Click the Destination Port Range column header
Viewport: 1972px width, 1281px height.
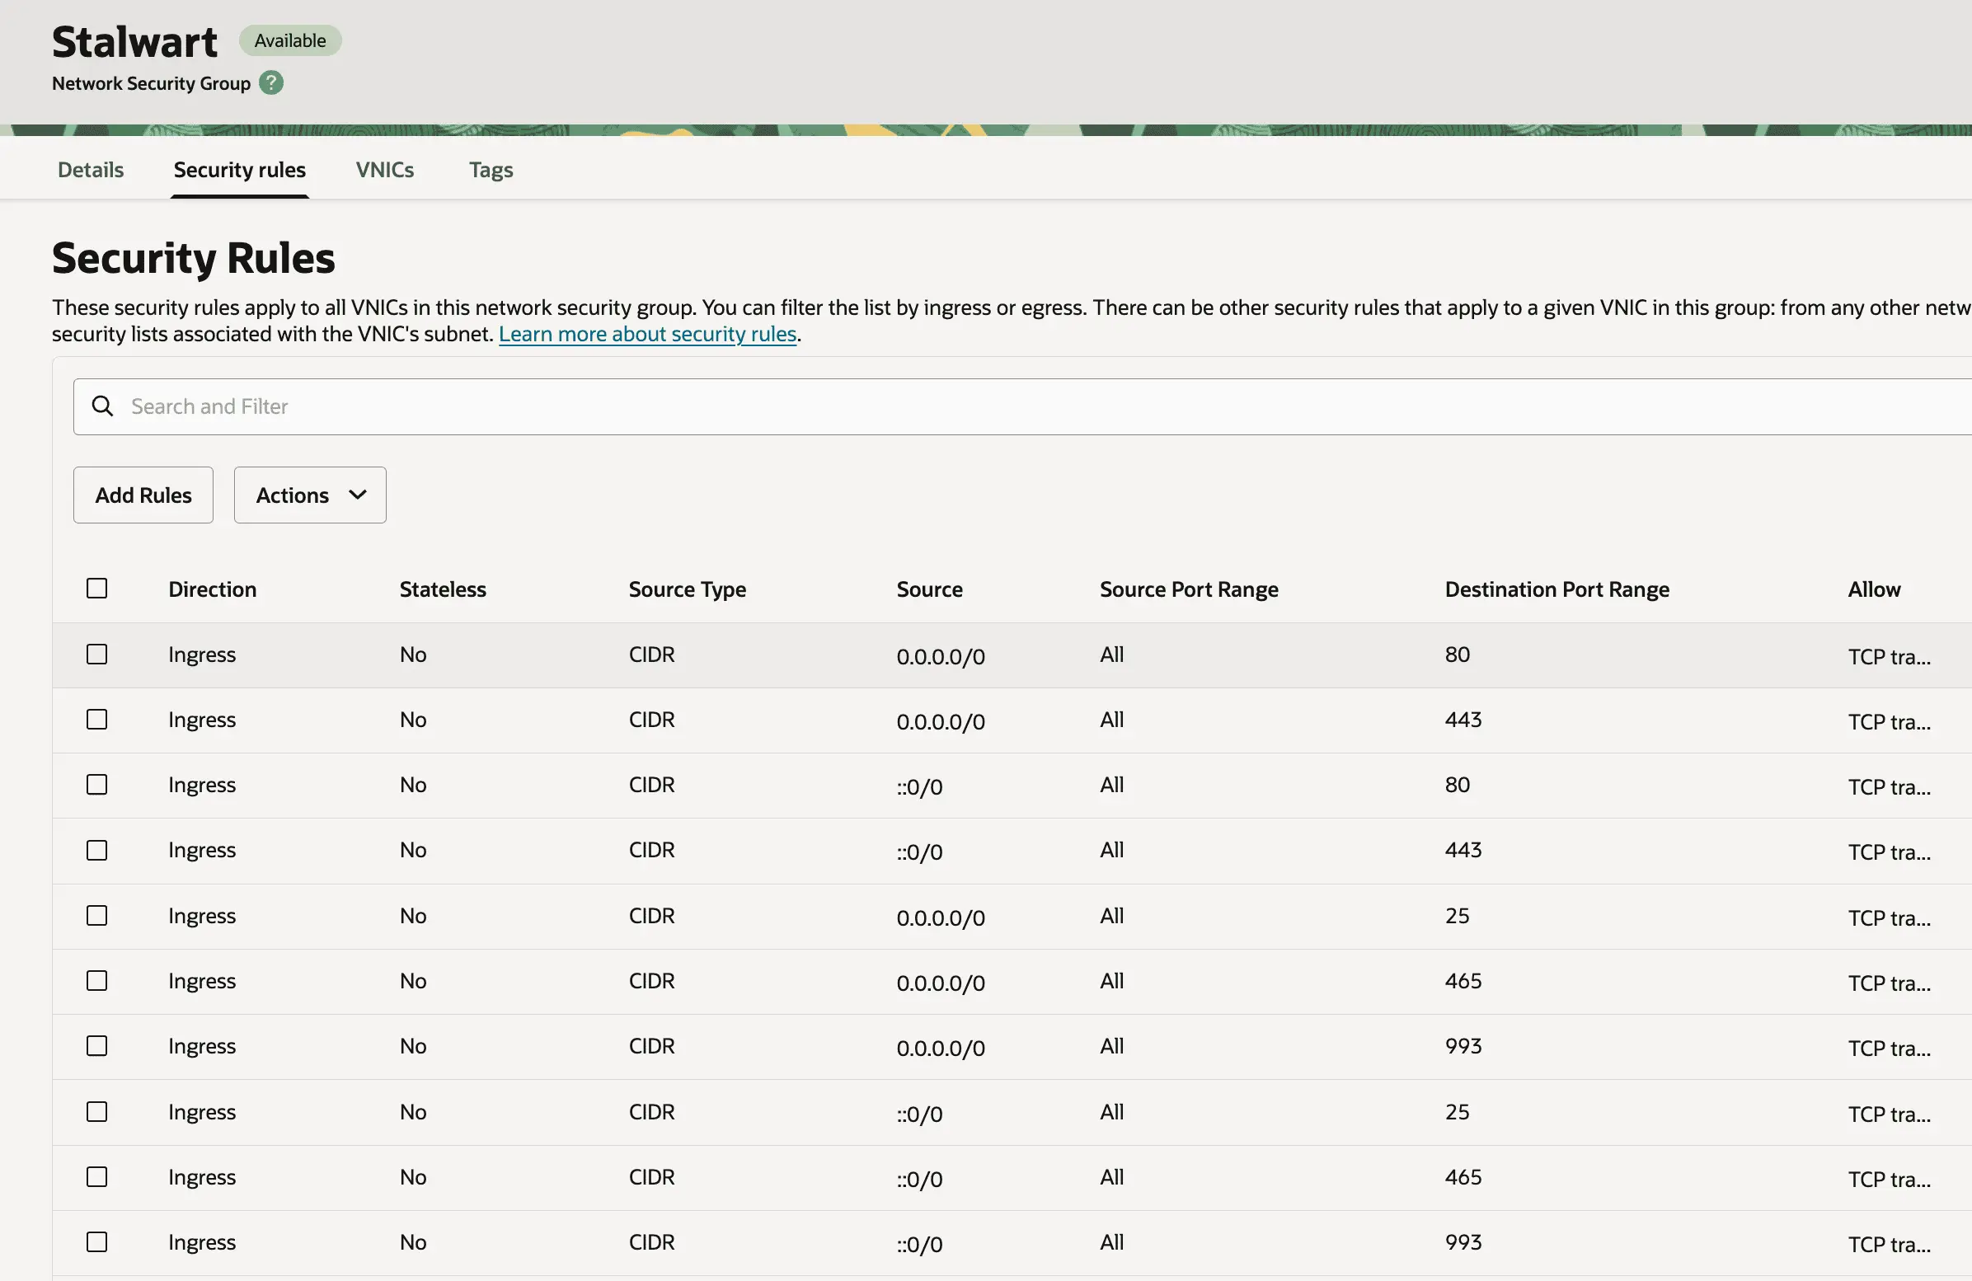(1556, 589)
